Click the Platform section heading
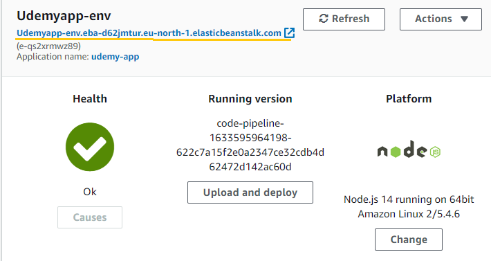Screen dimensions: 491x261 [409, 99]
